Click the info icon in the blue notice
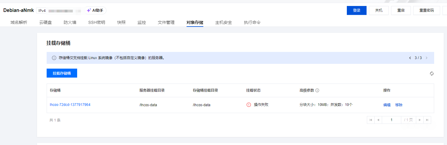This screenshot has width=447, height=145. tap(54, 58)
